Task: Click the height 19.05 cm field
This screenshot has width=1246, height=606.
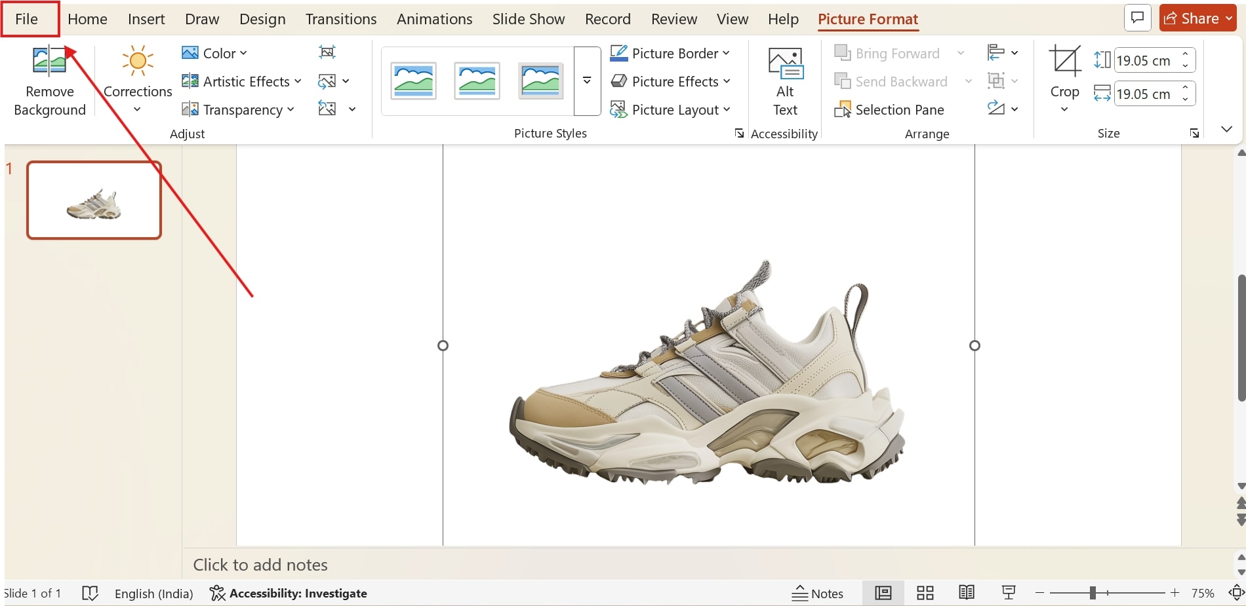Action: (1146, 60)
